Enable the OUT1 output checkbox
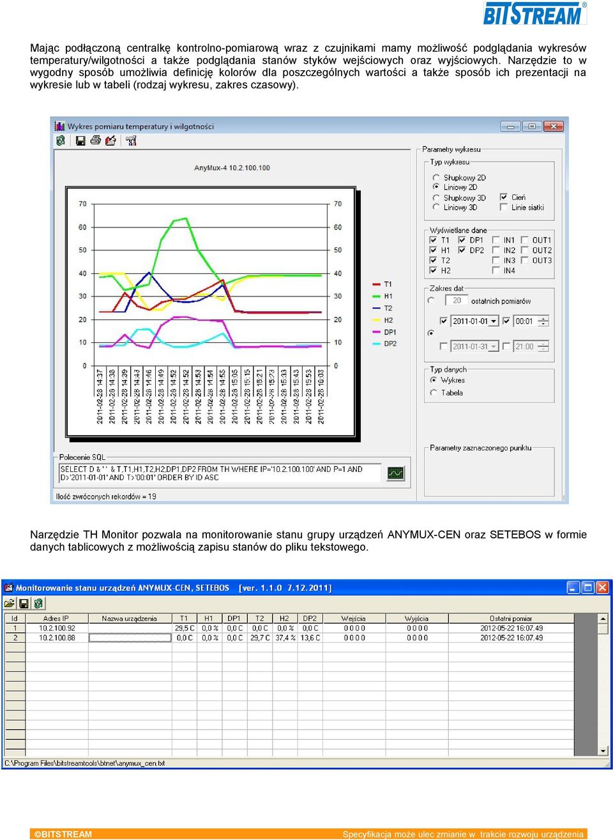This screenshot has height=840, width=613. point(525,240)
